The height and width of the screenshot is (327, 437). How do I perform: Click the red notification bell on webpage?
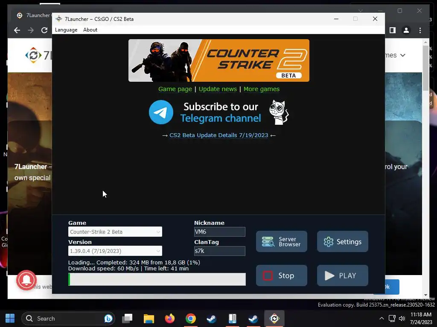[26, 280]
